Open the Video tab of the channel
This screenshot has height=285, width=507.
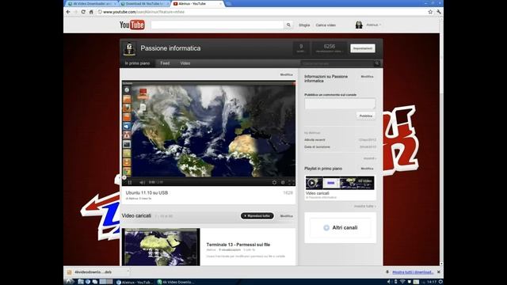point(185,63)
